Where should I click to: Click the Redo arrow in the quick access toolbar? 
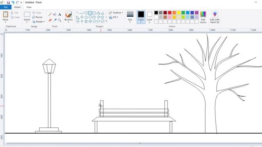coord(17,2)
